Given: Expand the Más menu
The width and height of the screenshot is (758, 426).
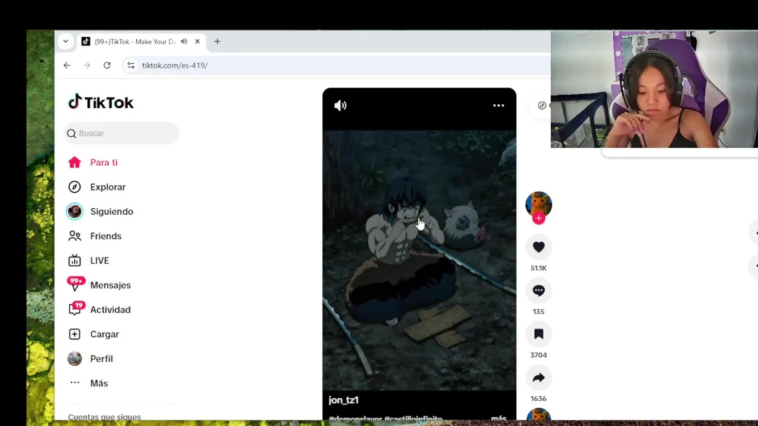Looking at the screenshot, I should click(x=99, y=383).
